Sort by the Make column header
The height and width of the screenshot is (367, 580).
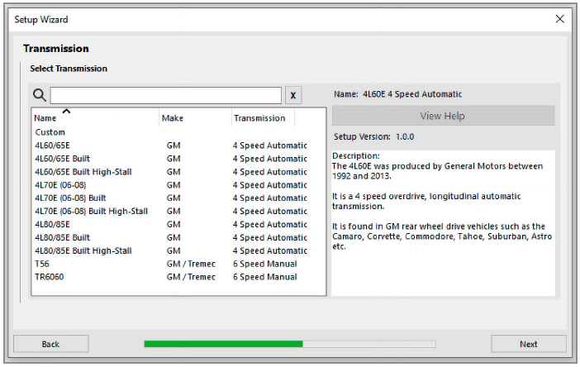tap(195, 118)
